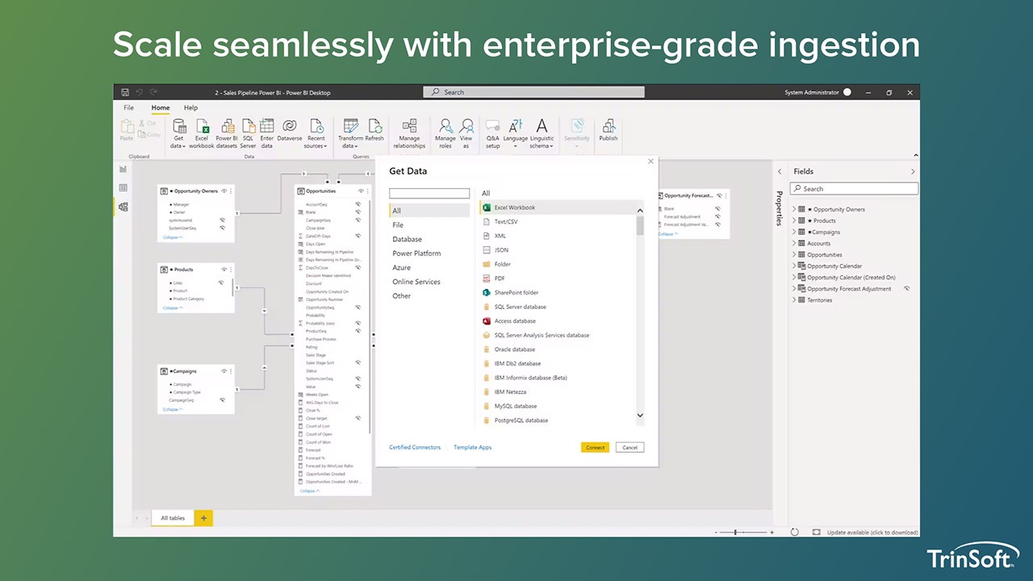Select the SharePoint folder connector
Viewport: 1033px width, 581px height.
click(x=516, y=293)
